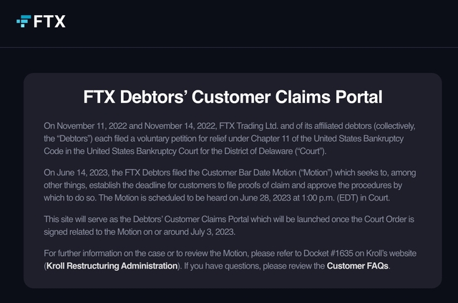Click the 'July 3, 2023' date text
Image resolution: width=458 pixels, height=303 pixels.
tap(238, 231)
